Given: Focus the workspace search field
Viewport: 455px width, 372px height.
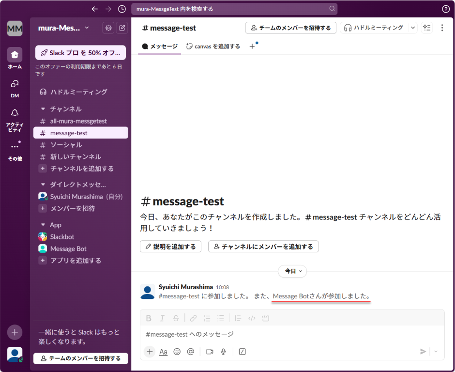Looking at the screenshot, I should click(x=234, y=9).
